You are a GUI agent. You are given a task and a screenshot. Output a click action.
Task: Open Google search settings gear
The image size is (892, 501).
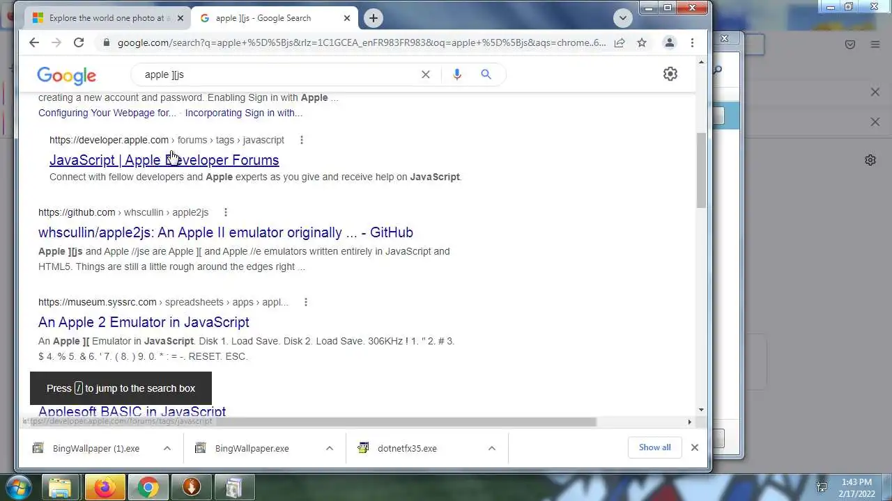670,74
